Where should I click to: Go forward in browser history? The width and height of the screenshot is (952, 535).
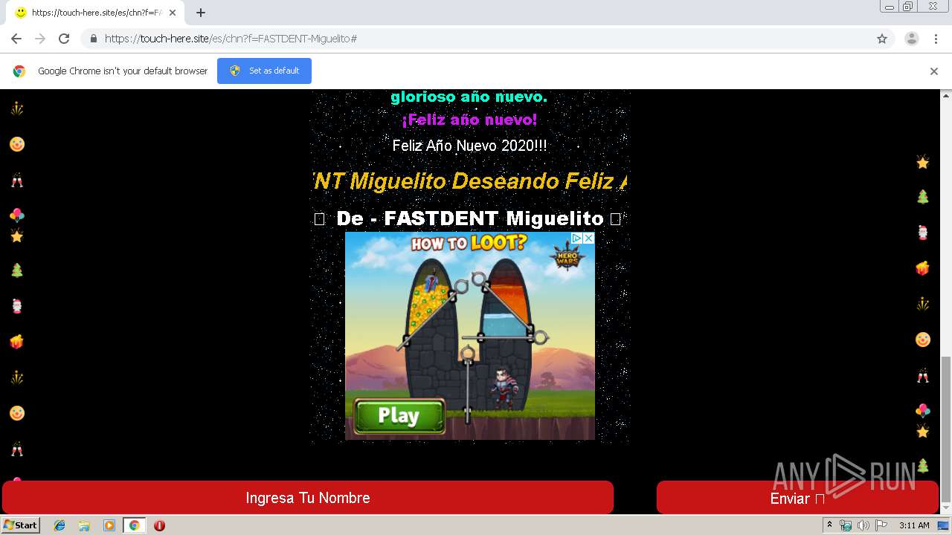click(40, 39)
